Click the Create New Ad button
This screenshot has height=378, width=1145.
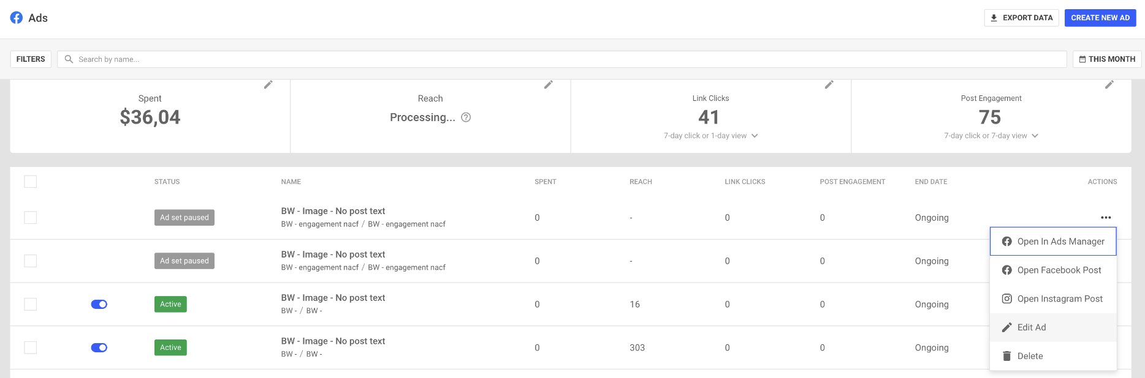coord(1100,18)
